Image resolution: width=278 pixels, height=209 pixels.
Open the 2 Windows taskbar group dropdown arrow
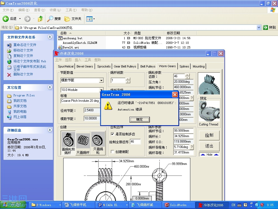click(x=60, y=205)
